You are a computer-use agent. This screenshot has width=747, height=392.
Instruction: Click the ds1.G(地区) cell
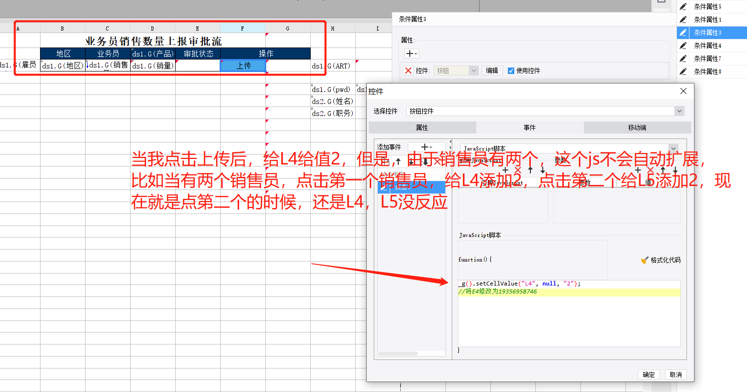[x=63, y=65]
